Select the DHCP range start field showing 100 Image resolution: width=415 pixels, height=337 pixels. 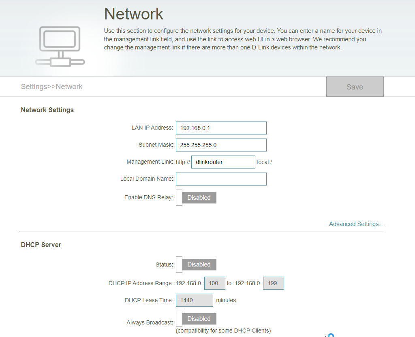(x=214, y=283)
